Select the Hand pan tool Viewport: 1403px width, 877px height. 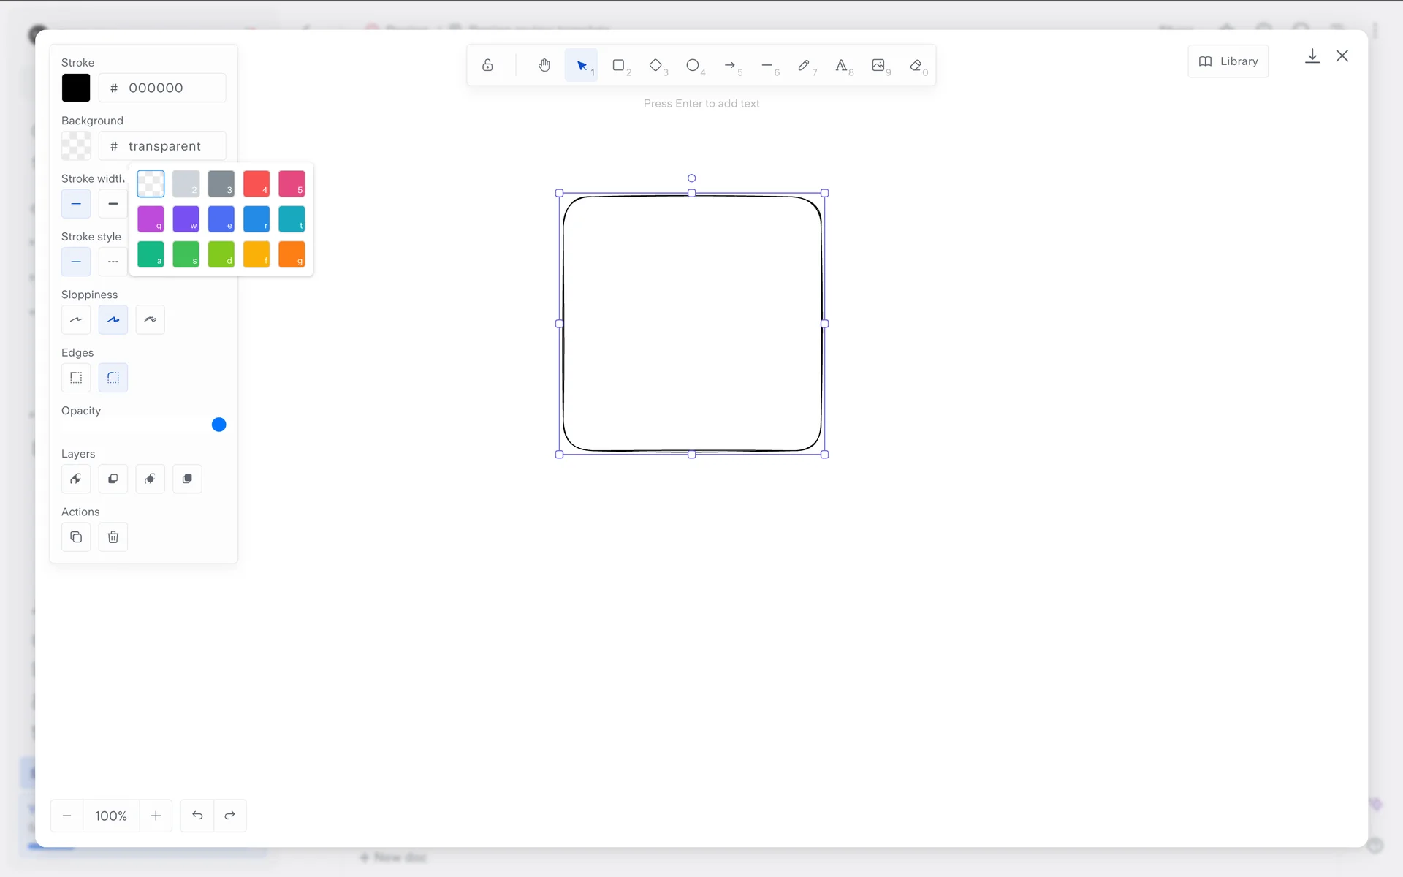tap(544, 66)
